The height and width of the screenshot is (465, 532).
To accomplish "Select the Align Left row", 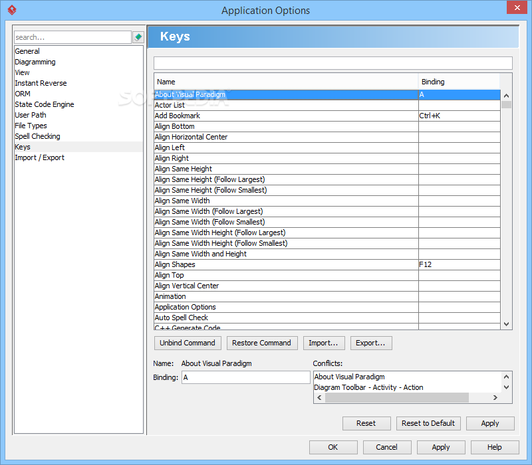I will pyautogui.click(x=327, y=147).
